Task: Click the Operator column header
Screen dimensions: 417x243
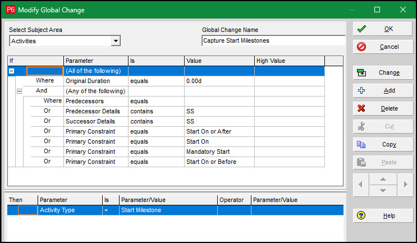Action: [x=234, y=200]
